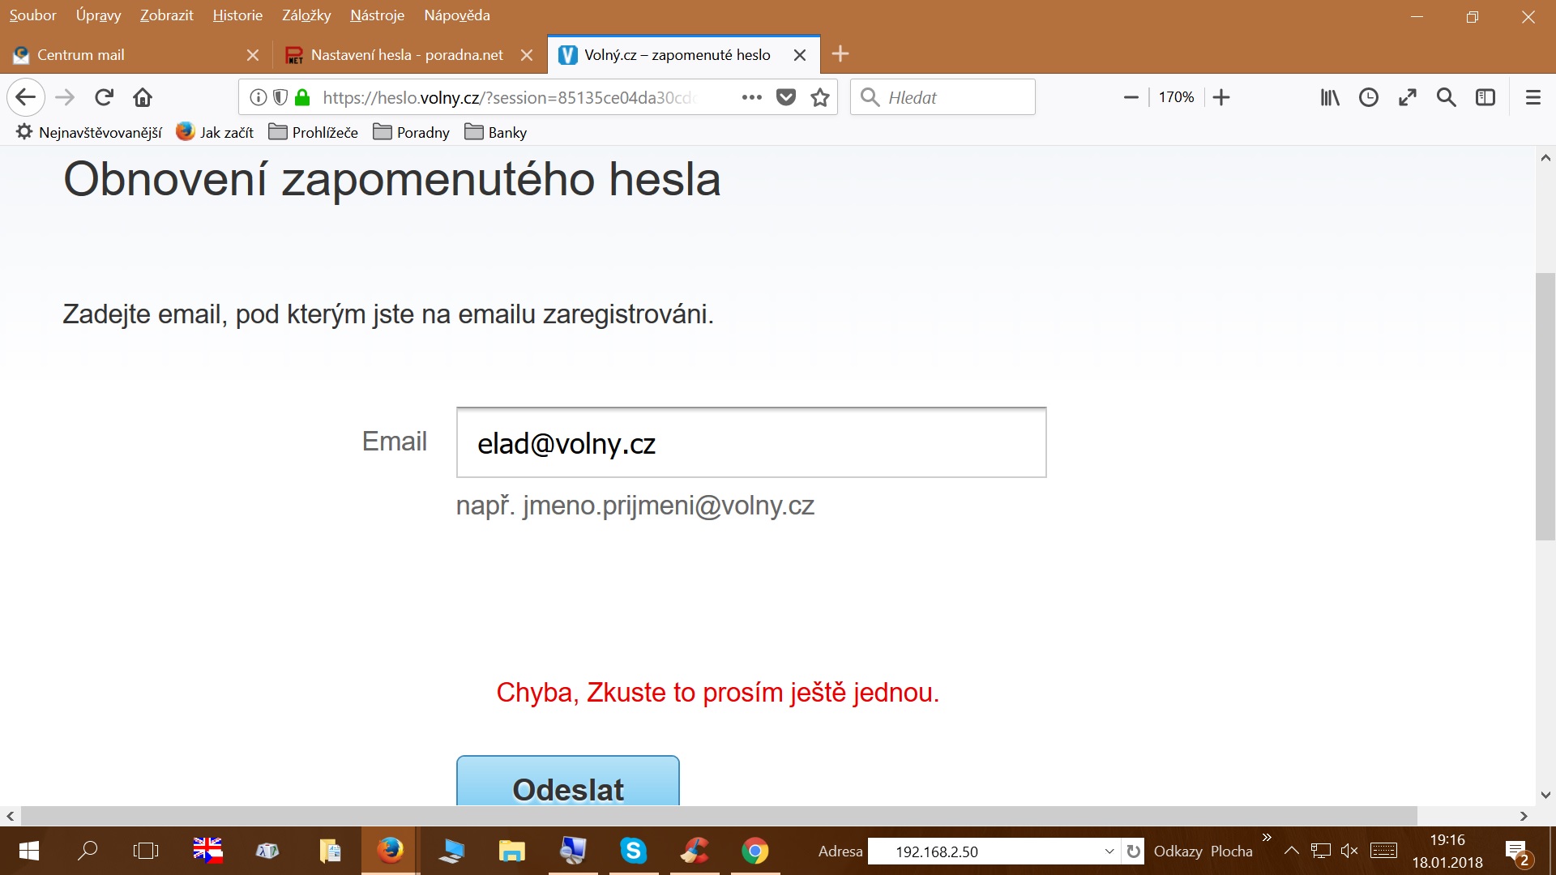Click the vertical page scrollbar
Screen dimensions: 1556x875
click(x=1545, y=405)
